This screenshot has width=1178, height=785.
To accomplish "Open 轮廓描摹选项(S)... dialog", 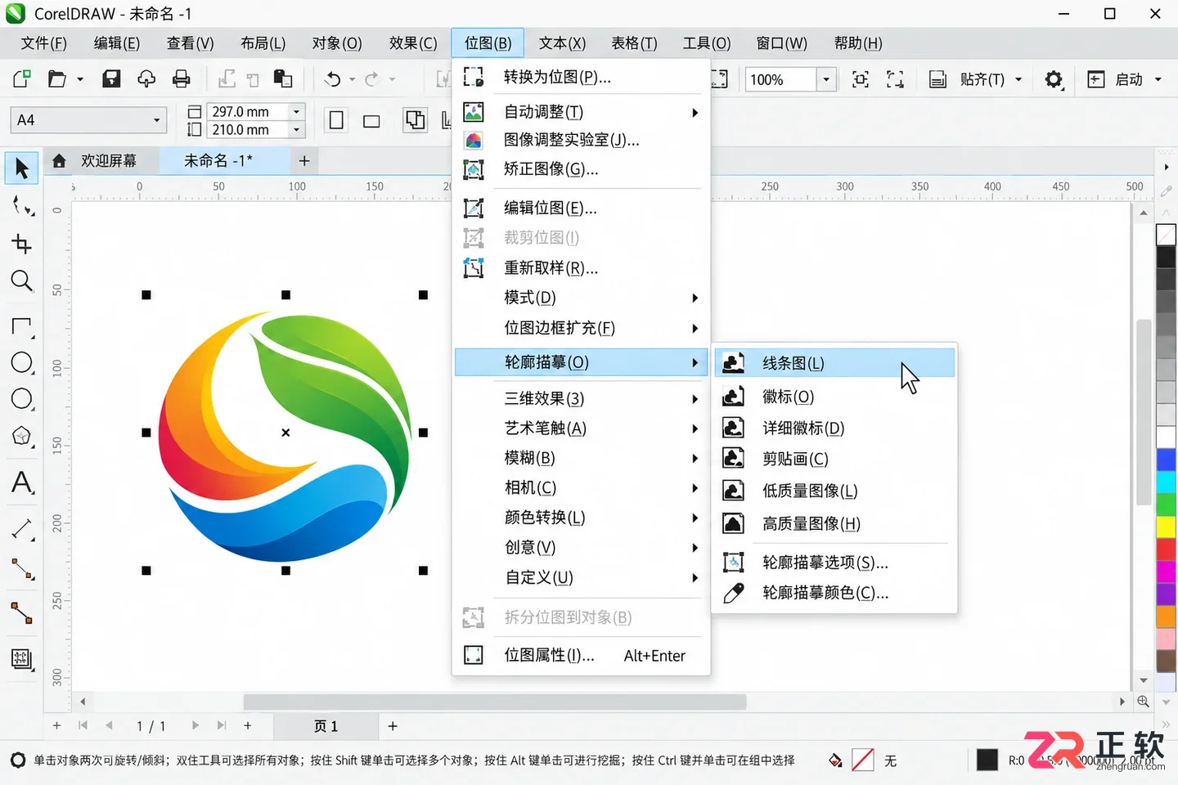I will [834, 563].
